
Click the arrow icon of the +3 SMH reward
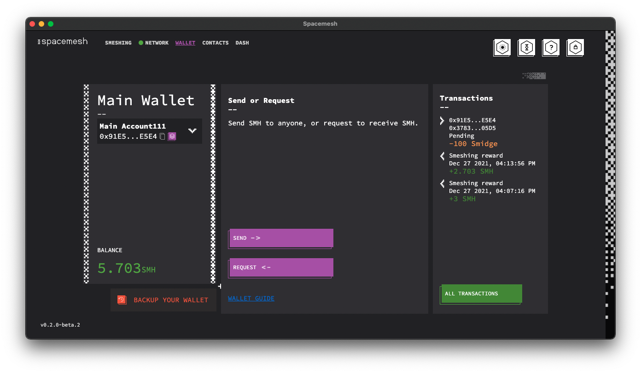[442, 183]
